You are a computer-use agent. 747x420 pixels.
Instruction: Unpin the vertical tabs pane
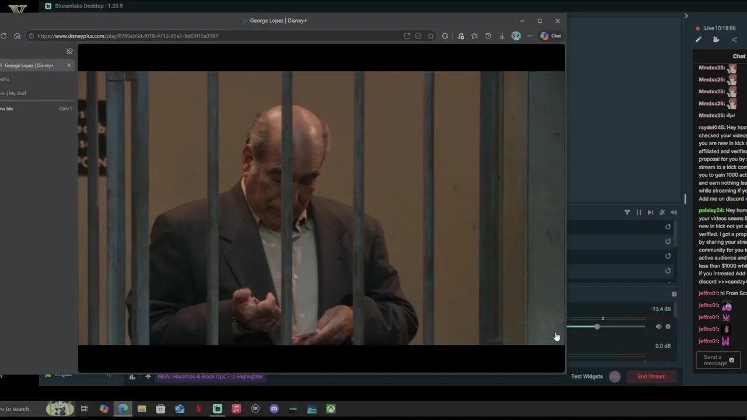pos(69,51)
